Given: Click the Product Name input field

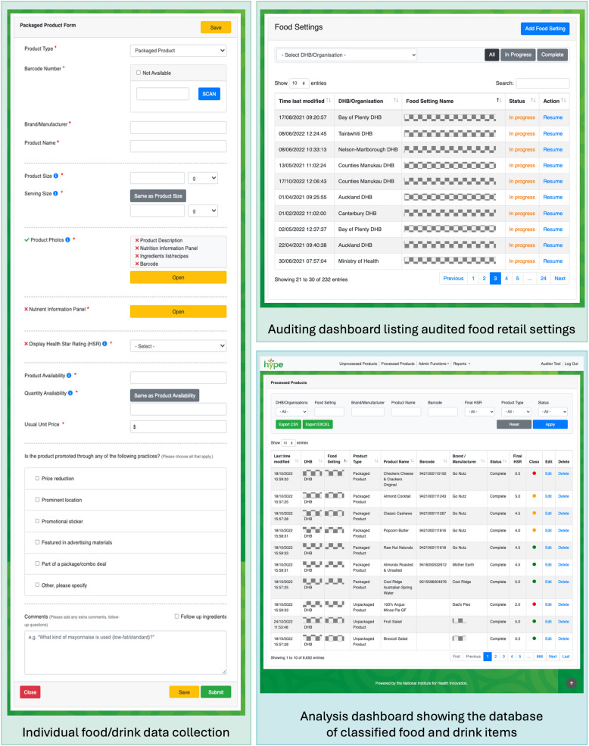Looking at the screenshot, I should pos(179,146).
